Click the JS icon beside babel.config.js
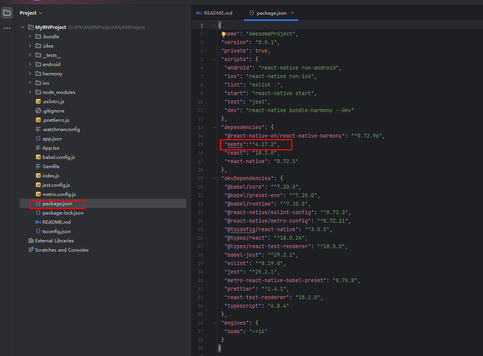 click(x=38, y=157)
